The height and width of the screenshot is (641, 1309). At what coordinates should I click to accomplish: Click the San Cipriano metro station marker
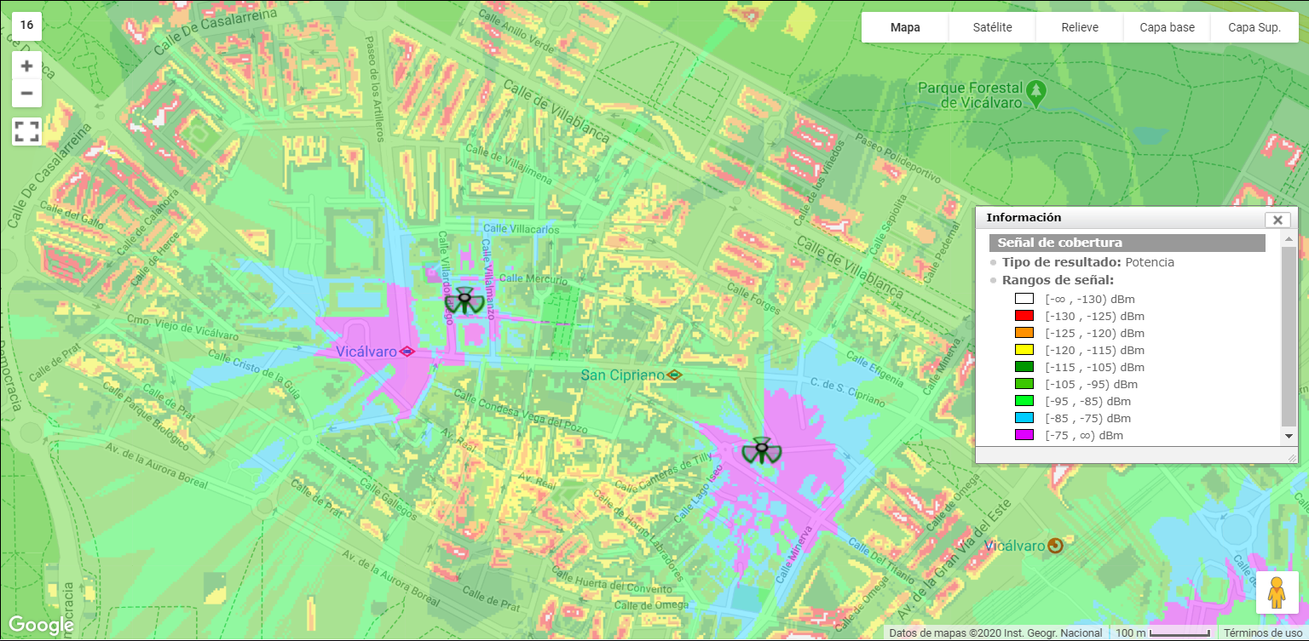tap(675, 374)
